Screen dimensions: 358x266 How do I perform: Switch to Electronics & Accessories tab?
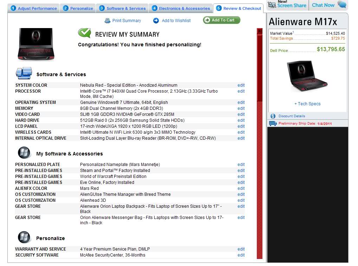click(181, 8)
